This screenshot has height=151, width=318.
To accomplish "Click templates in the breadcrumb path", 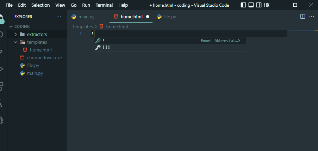I will click(83, 26).
